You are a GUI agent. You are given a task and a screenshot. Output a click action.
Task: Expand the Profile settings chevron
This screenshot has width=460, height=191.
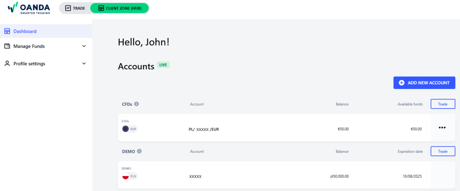(84, 64)
